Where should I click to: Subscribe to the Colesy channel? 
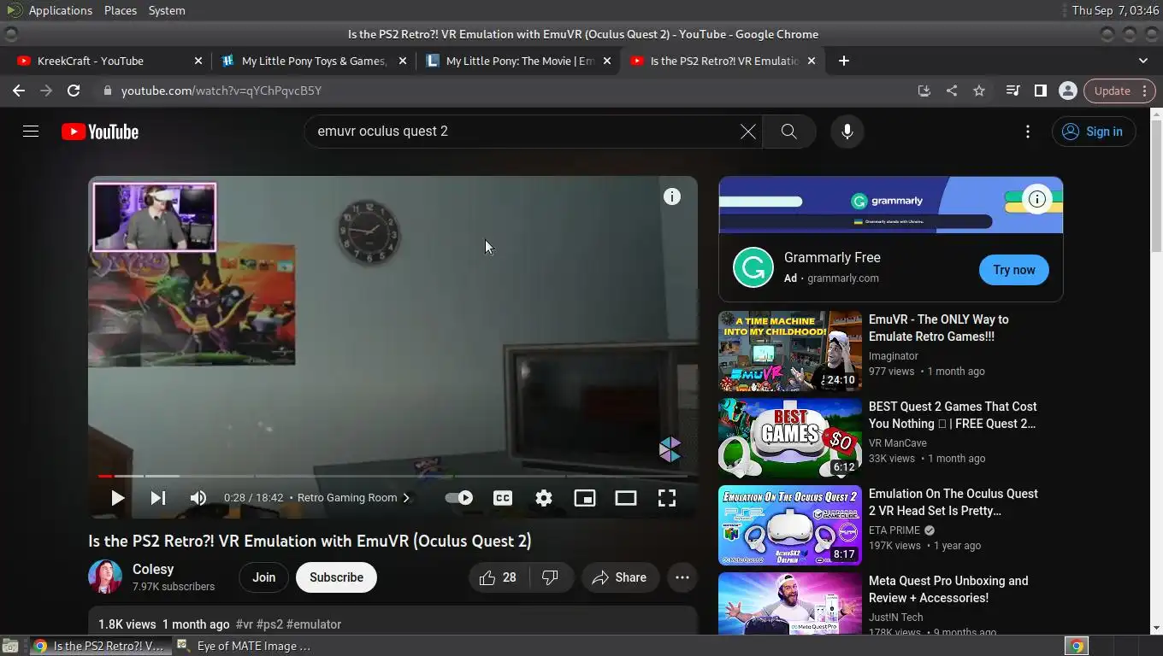[x=336, y=577]
